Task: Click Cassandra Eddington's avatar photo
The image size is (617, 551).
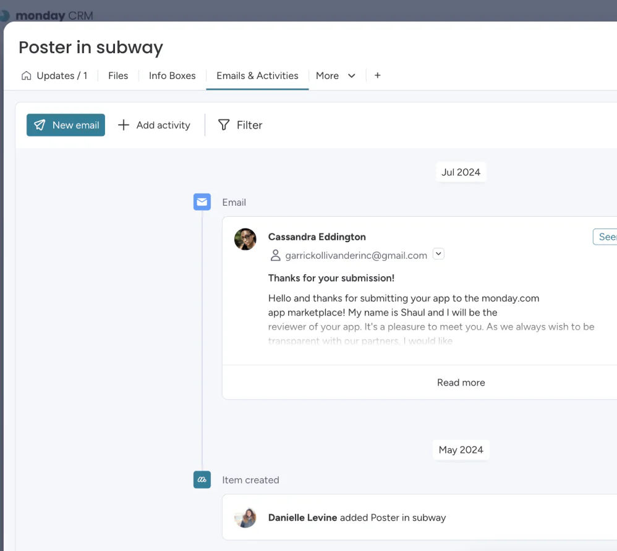Action: [245, 239]
